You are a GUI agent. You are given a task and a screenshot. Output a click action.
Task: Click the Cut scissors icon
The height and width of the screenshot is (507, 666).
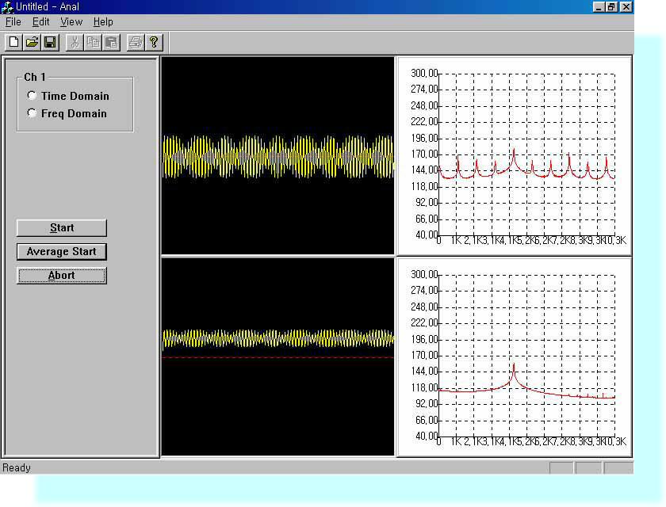point(75,42)
